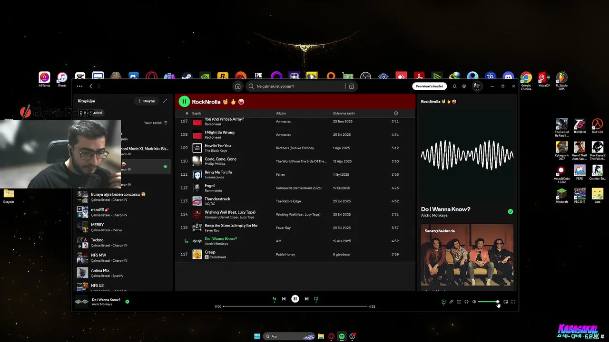The width and height of the screenshot is (609, 342).
Task: Open the album link Pablo Honey
Action: pos(285,255)
